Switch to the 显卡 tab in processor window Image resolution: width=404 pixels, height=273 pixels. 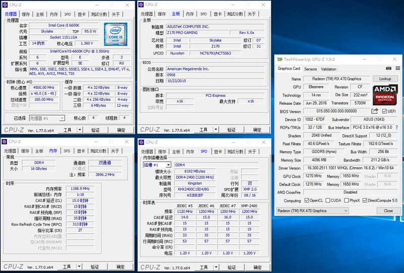coord(82,14)
